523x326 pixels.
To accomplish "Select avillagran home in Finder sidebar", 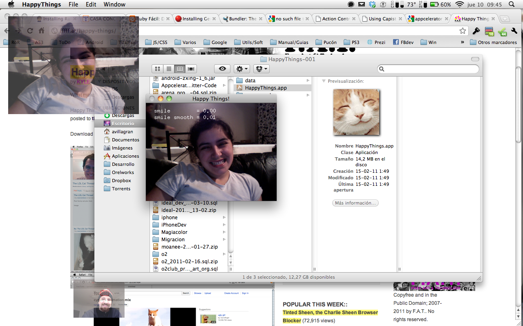I will [x=118, y=132].
